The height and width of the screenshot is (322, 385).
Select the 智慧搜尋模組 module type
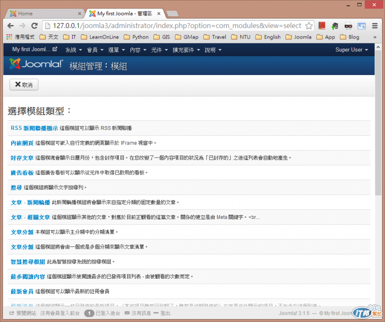click(x=28, y=261)
